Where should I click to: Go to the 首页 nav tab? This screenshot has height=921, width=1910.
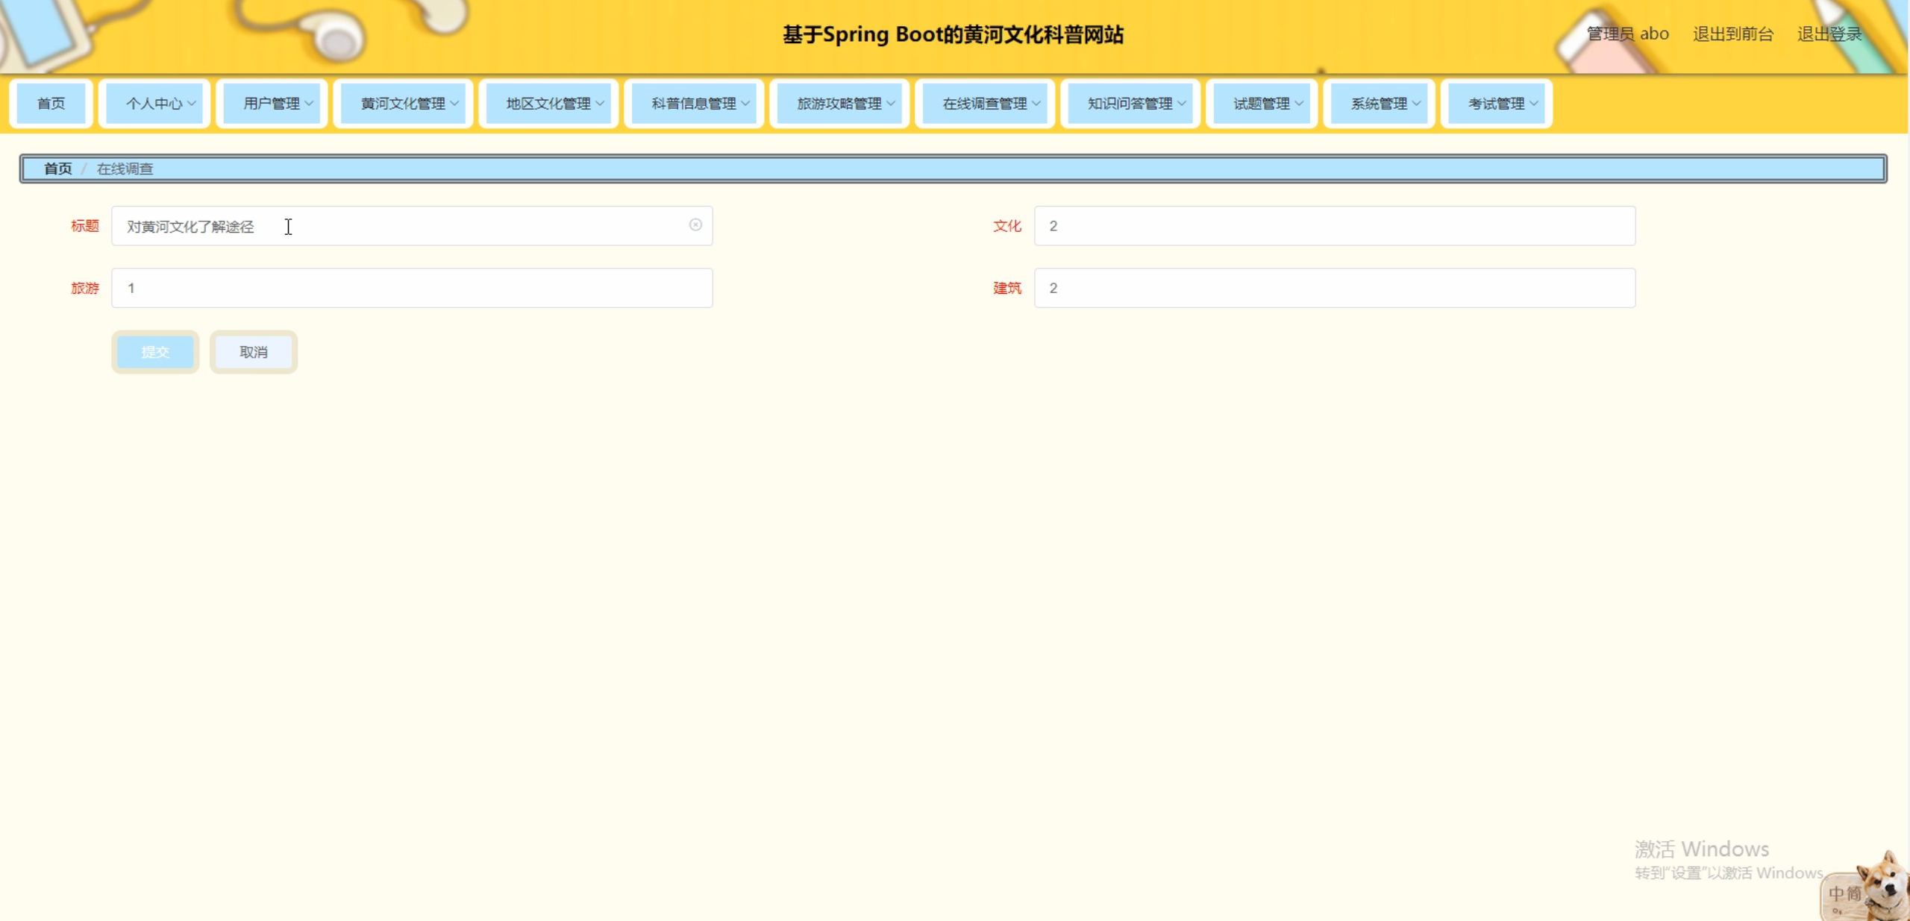pyautogui.click(x=51, y=104)
